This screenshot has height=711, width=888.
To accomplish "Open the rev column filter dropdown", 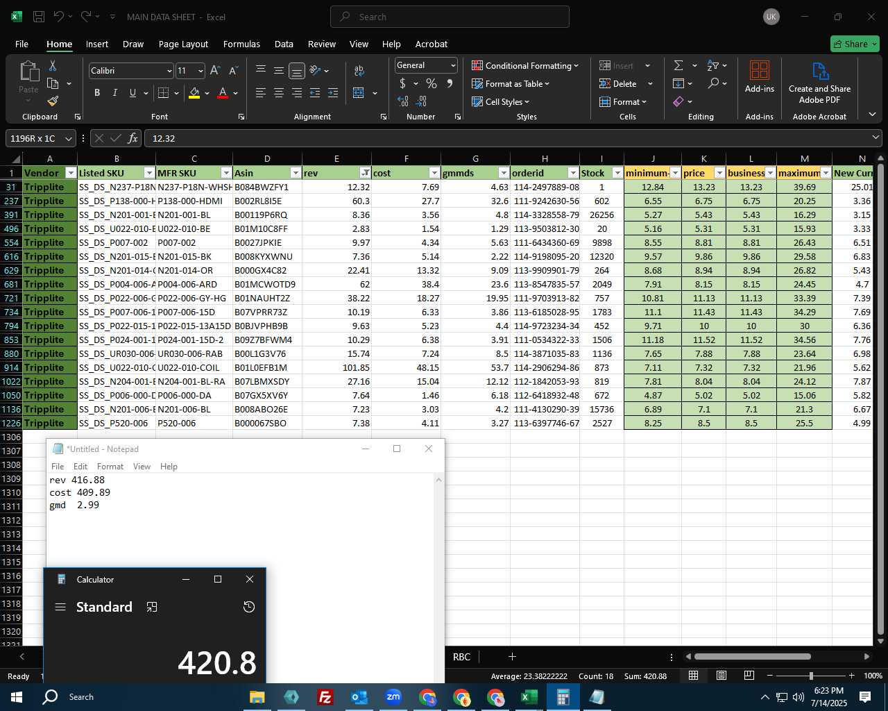I will (x=365, y=173).
